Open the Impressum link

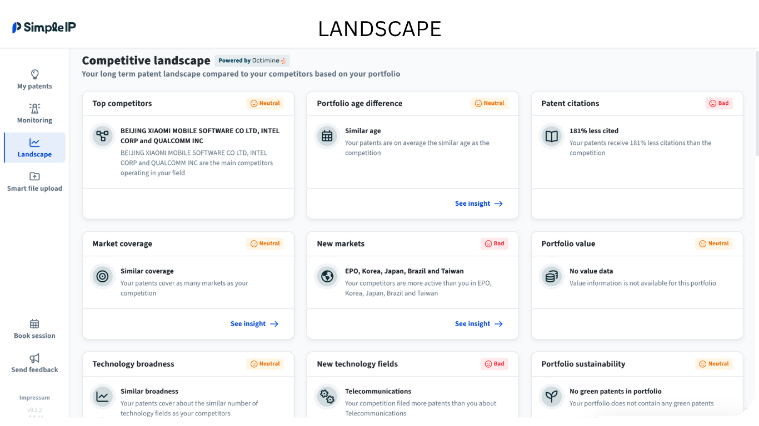click(34, 398)
